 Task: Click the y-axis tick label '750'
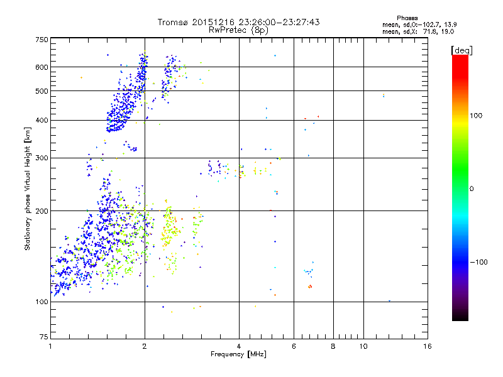(x=41, y=40)
